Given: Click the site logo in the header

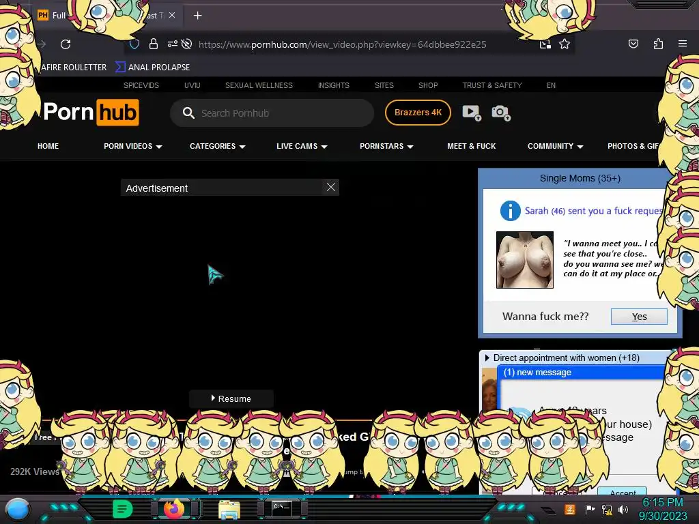Looking at the screenshot, I should point(91,113).
